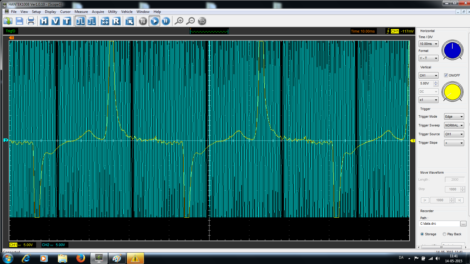
Task: Toggle the CH1 ON/OFF checkbox
Action: (446, 75)
